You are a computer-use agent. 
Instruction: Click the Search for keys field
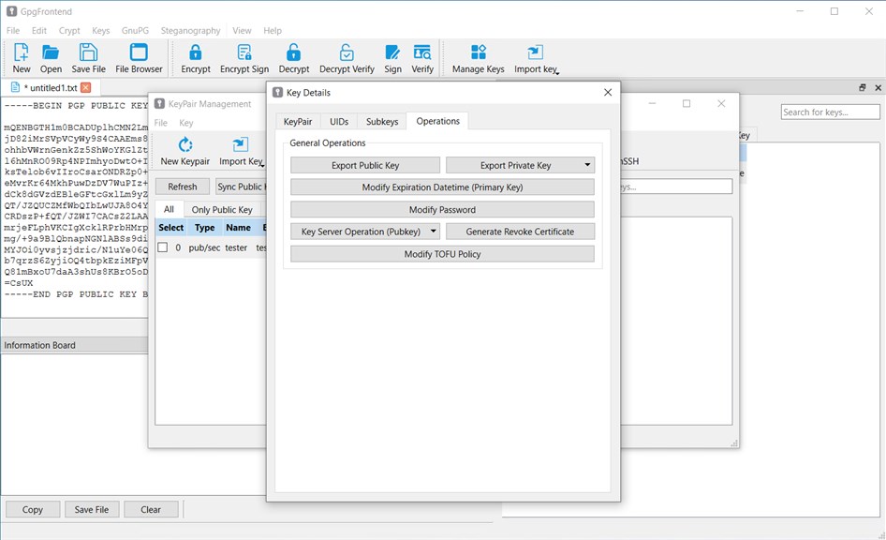point(830,112)
